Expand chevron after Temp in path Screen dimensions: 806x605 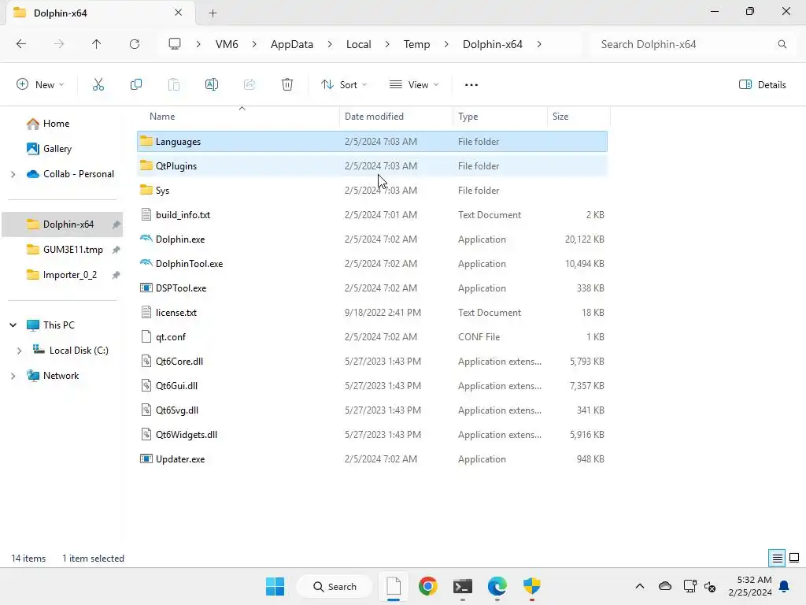(x=446, y=44)
